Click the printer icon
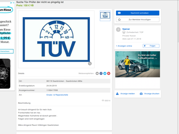The height and width of the screenshot is (134, 179). coord(141,94)
